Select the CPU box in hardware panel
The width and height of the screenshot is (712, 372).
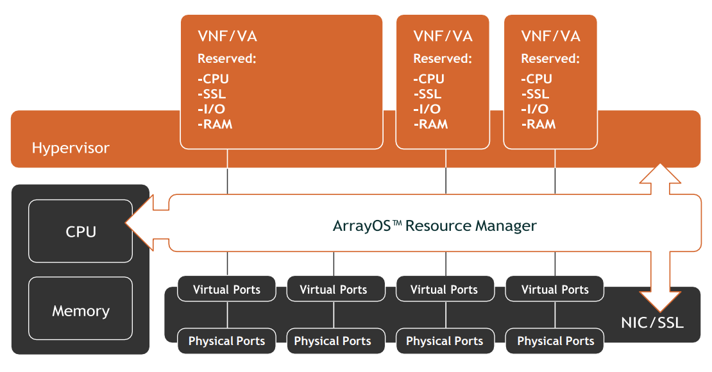[81, 232]
